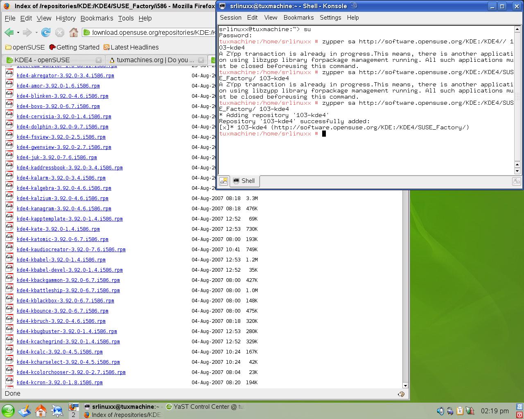
Task: Click the Lock Session padlock icon
Action: tap(519, 407)
